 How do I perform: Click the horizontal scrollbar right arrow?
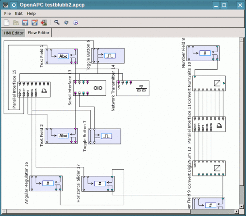coord(237,211)
